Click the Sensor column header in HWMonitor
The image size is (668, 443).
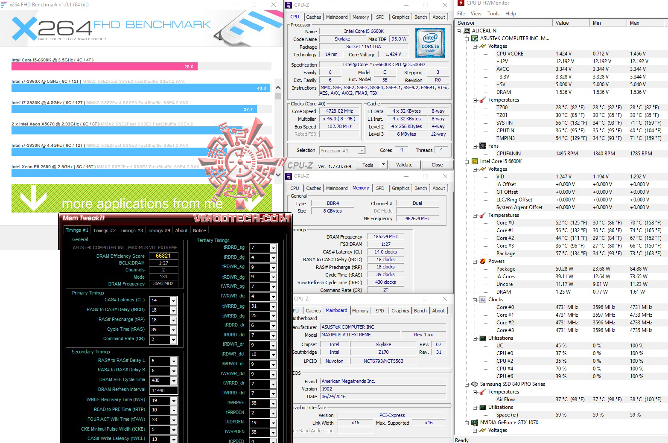(503, 23)
